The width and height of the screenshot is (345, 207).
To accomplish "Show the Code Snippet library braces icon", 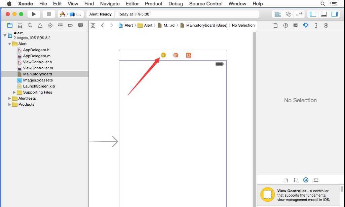I will pos(296,180).
